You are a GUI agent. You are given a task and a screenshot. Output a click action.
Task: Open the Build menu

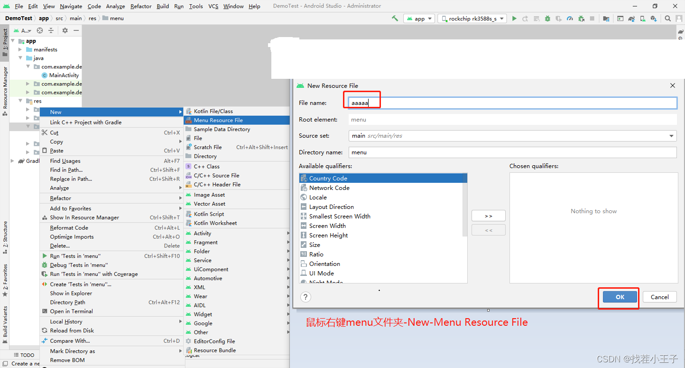pos(163,6)
